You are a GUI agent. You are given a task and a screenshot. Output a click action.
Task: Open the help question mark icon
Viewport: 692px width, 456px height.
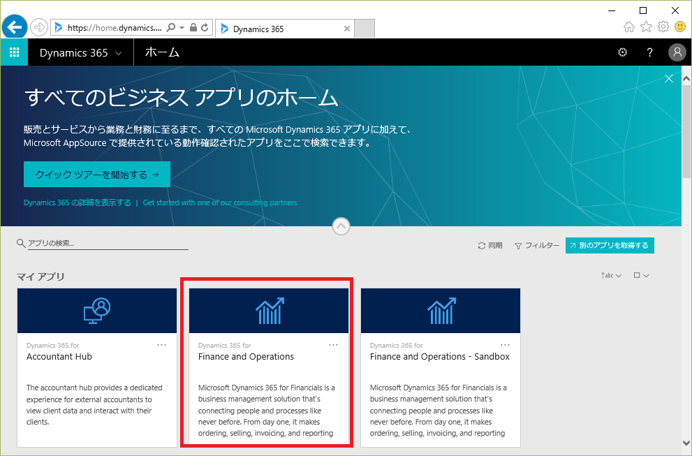pos(649,52)
